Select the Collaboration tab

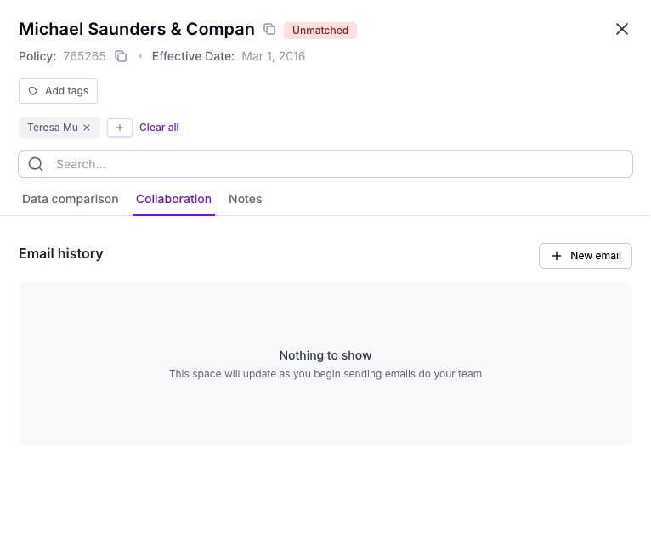[173, 199]
